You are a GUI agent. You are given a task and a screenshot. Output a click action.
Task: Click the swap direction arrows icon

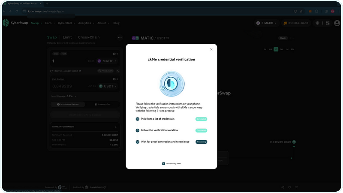[118, 71]
